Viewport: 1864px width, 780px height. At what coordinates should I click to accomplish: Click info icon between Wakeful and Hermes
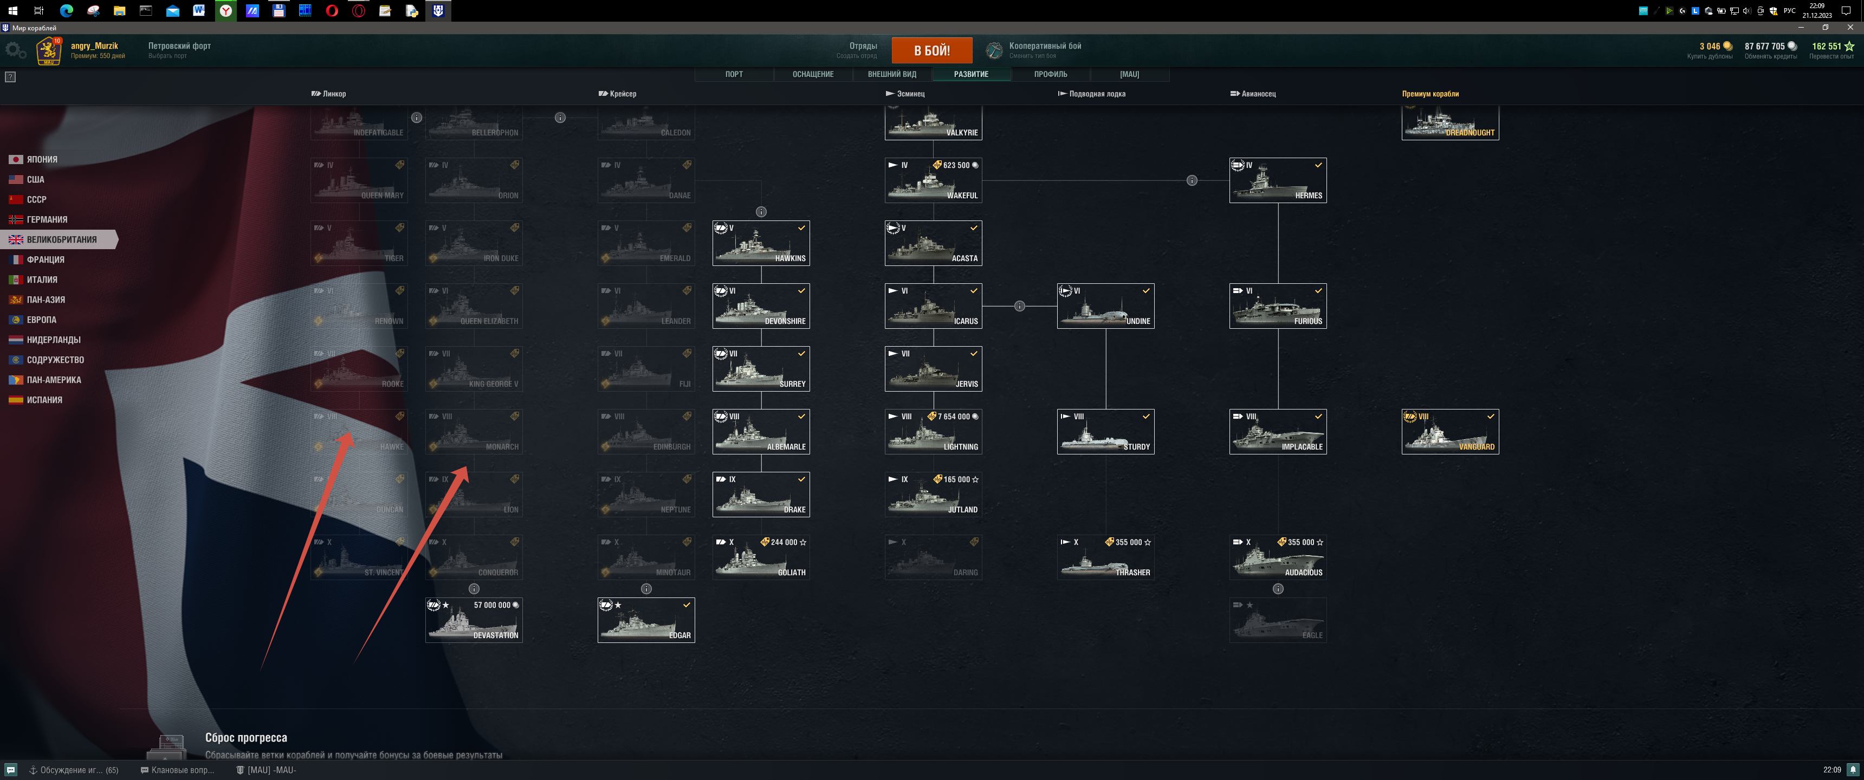1192,180
